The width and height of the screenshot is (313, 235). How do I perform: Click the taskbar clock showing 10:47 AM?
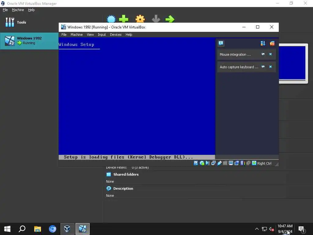pyautogui.click(x=285, y=229)
